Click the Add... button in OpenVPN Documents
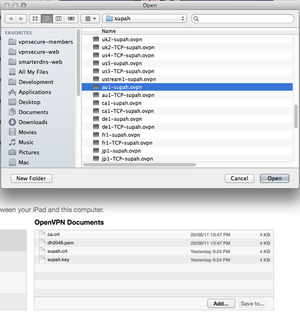Screen dimensions: 300x312 tap(221, 304)
